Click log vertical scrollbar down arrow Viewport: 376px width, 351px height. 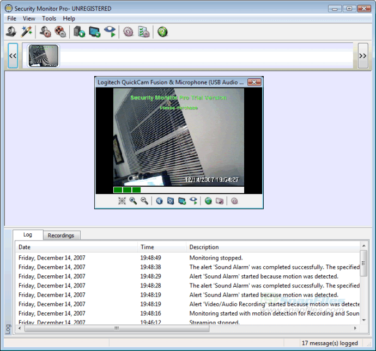364,320
